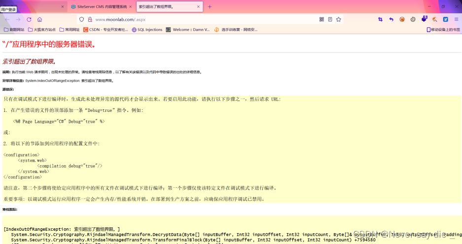This screenshot has height=244, width=462.
Task: Click the blue undo arrow toolbar icon
Action: [x=391, y=19]
